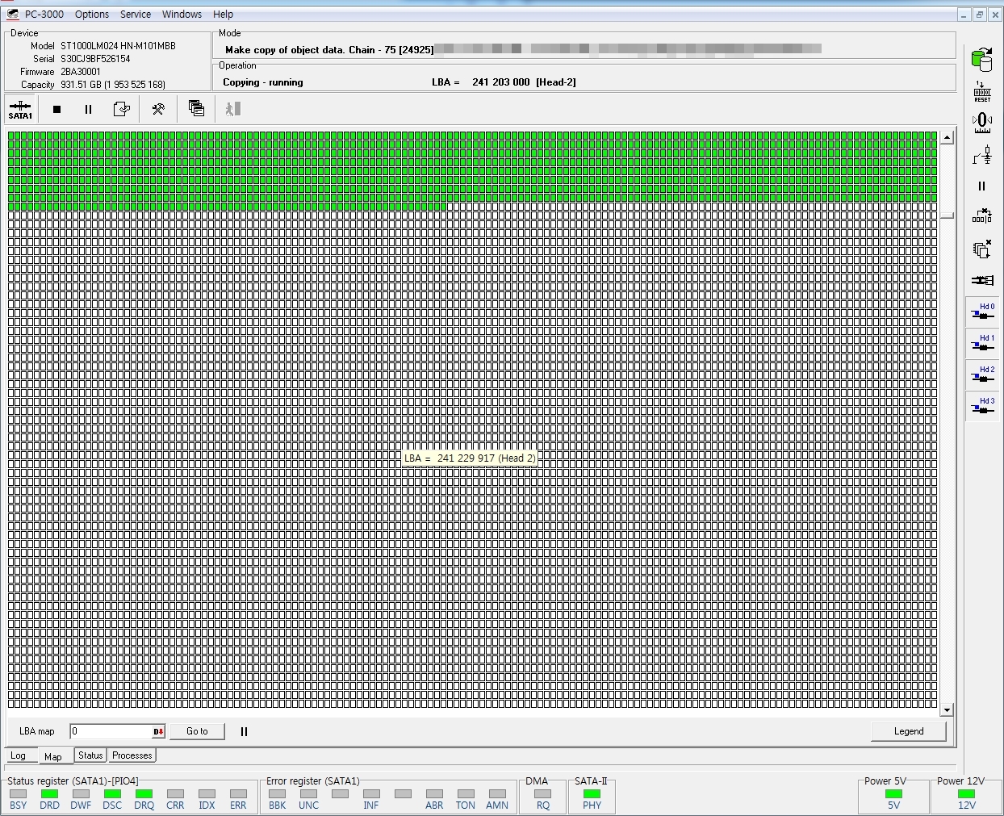Toggle head Hd 2
The image size is (1004, 816).
pos(982,375)
